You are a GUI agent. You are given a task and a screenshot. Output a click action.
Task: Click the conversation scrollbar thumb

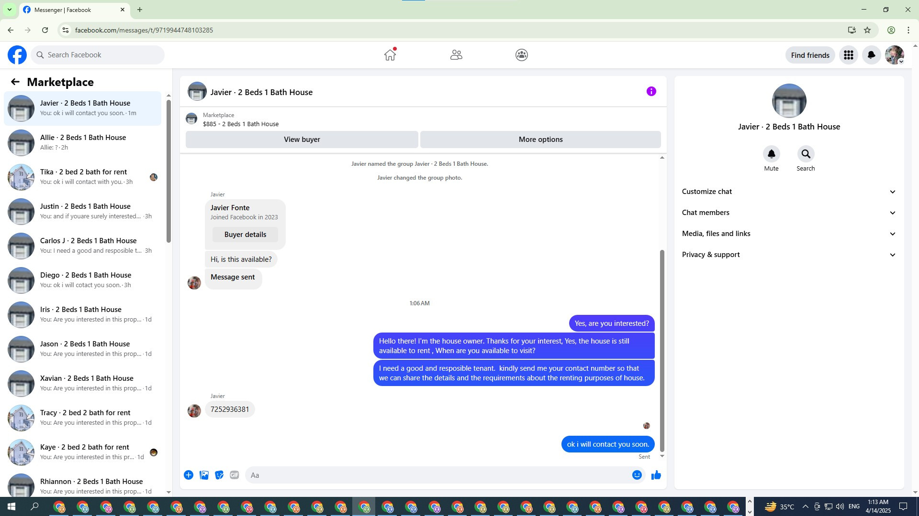tap(662, 351)
